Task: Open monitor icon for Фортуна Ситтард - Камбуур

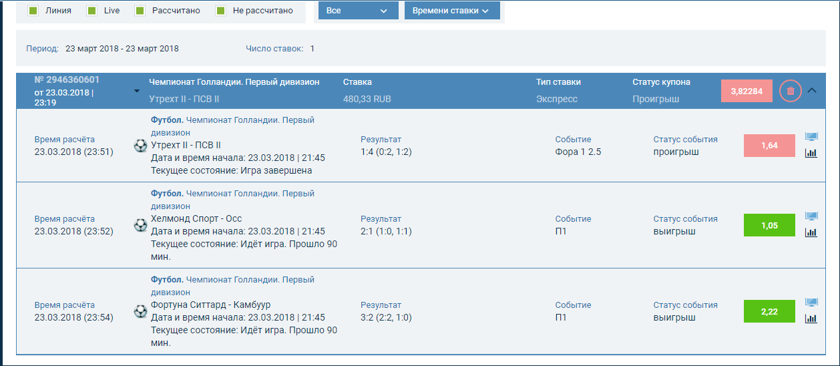Action: click(811, 303)
